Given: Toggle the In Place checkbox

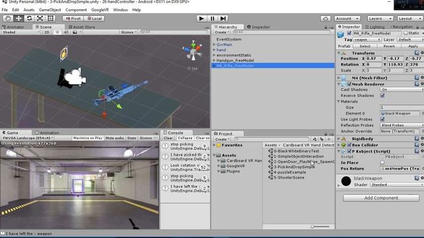Looking at the screenshot, I should (x=382, y=163).
